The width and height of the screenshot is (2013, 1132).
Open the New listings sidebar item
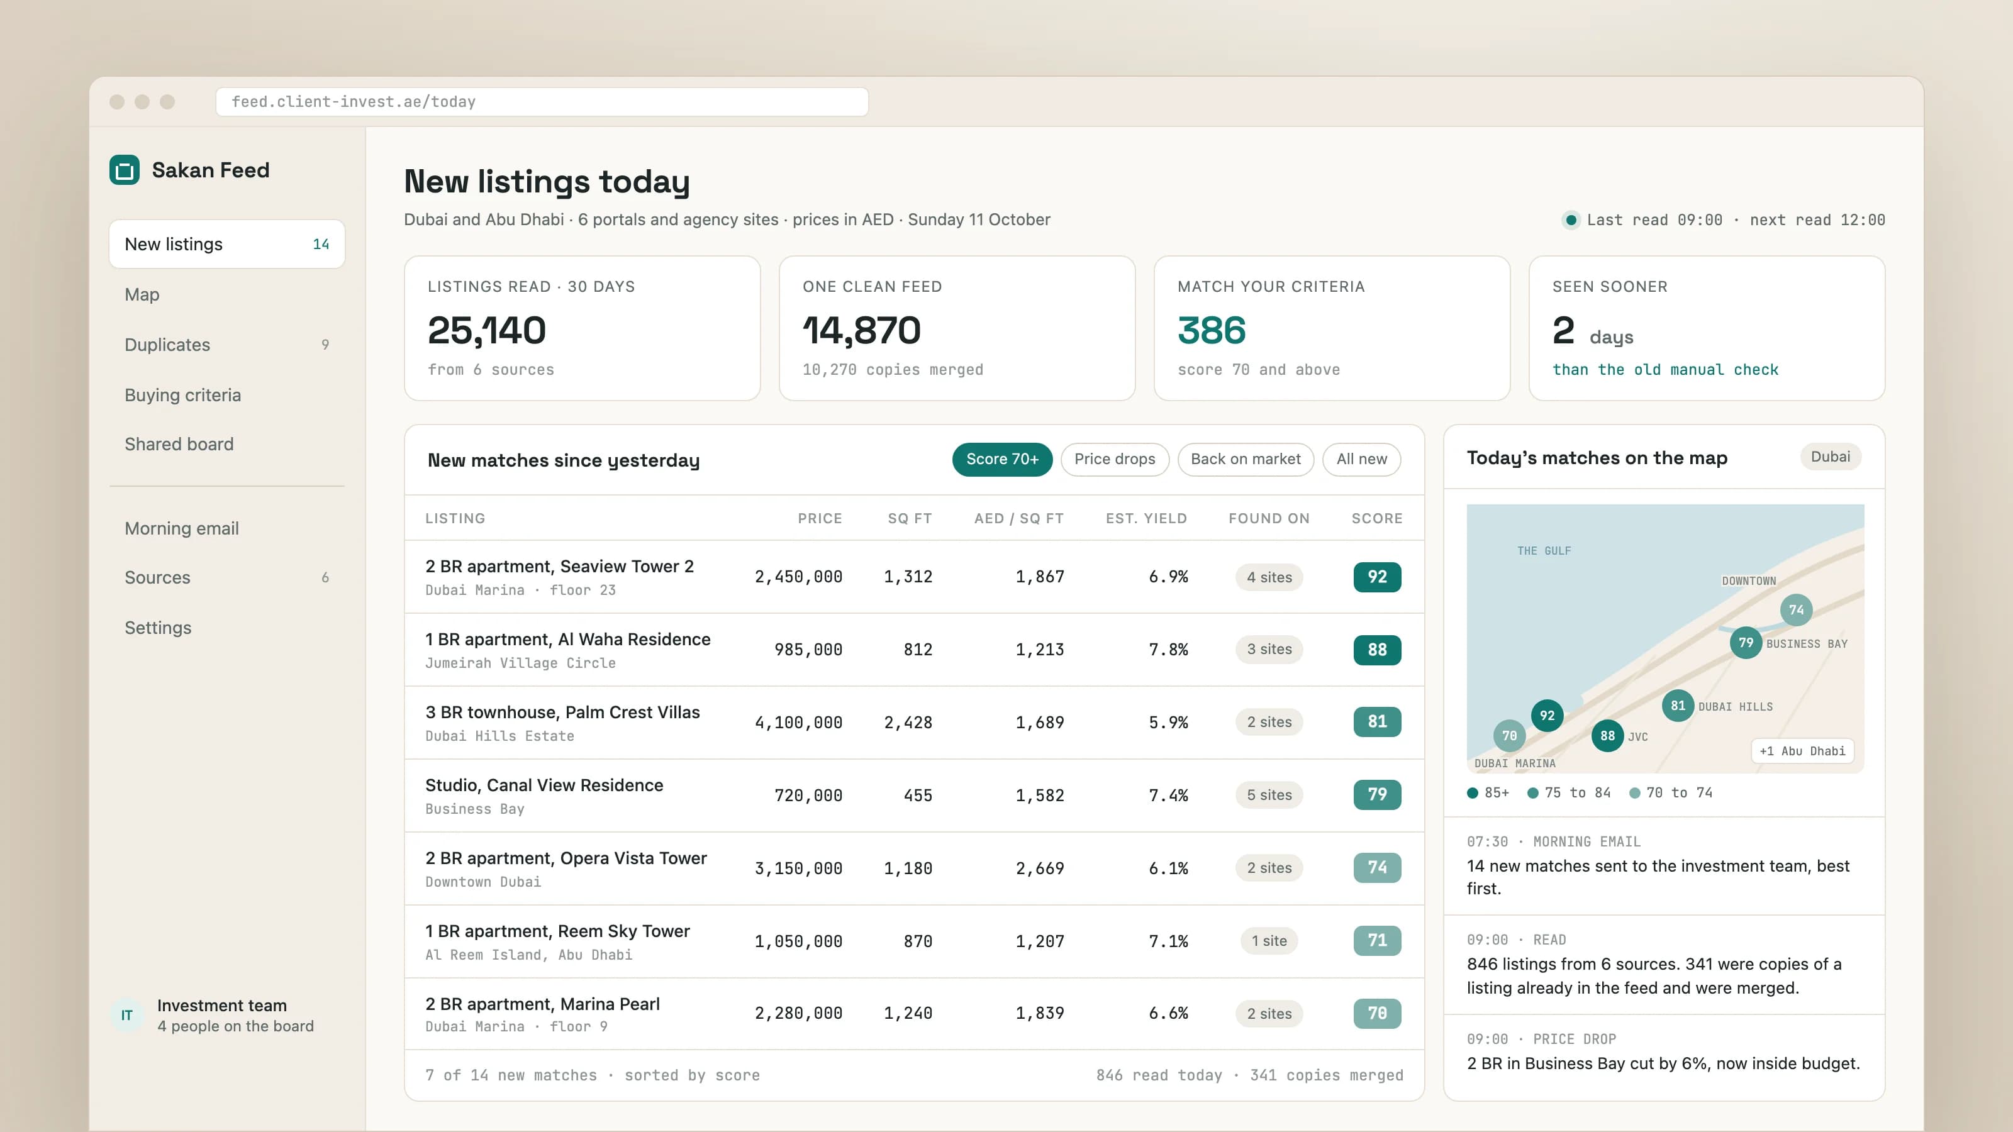(x=226, y=245)
